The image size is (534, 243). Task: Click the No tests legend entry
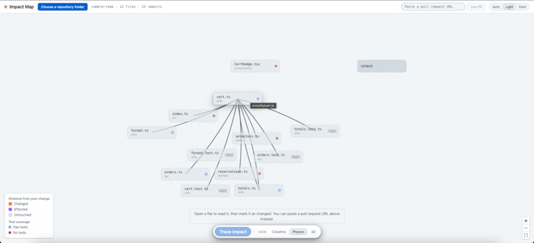(x=17, y=232)
